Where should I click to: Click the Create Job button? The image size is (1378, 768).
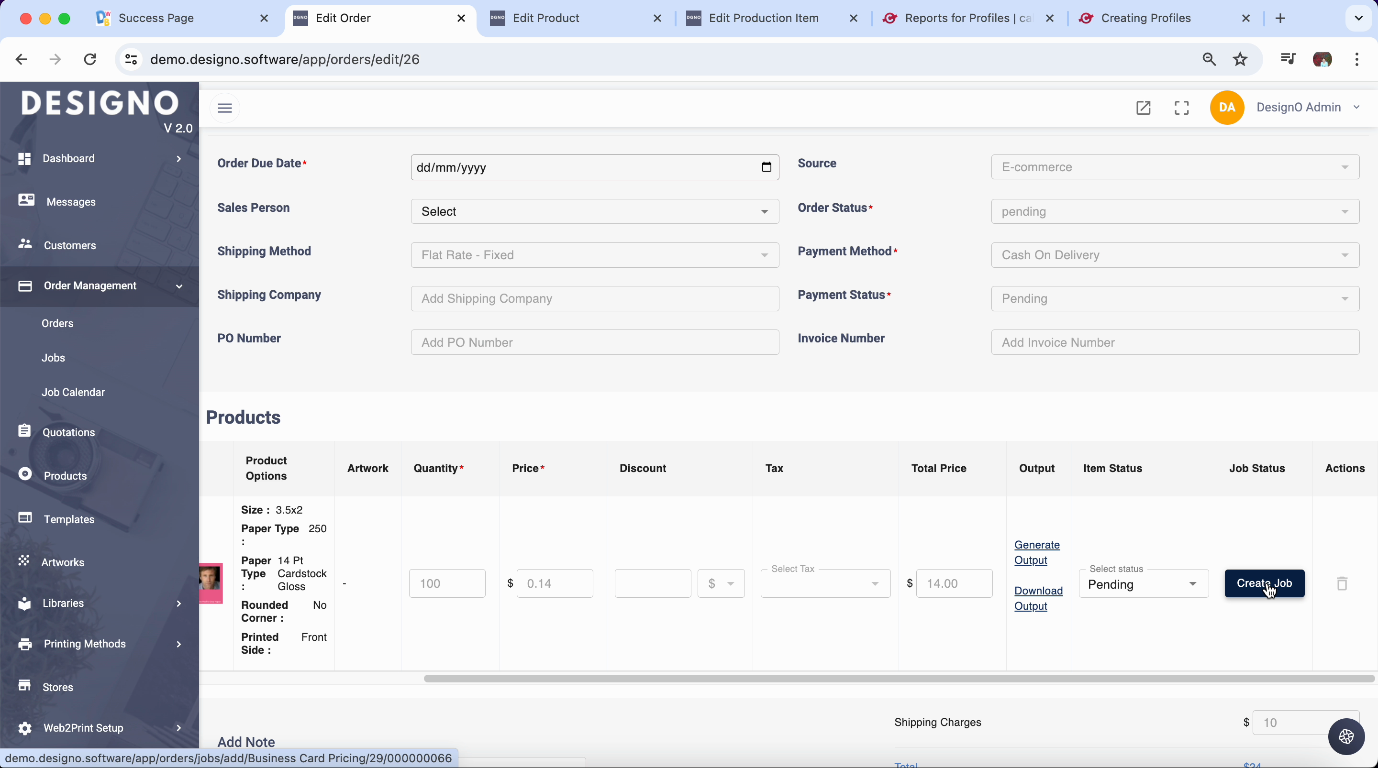click(x=1264, y=583)
